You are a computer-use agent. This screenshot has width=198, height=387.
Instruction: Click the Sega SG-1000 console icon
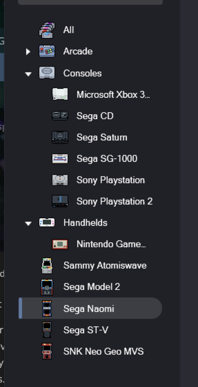60,158
